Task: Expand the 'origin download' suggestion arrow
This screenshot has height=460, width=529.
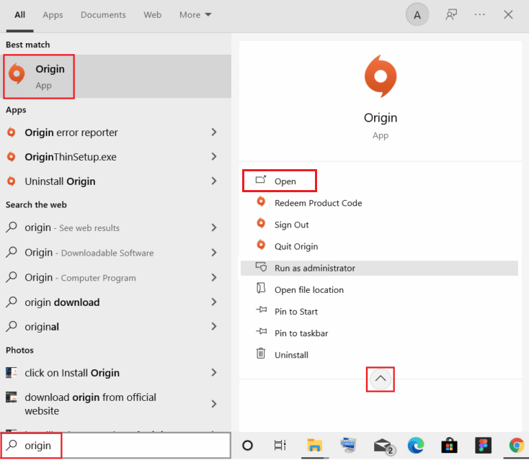Action: tap(214, 302)
